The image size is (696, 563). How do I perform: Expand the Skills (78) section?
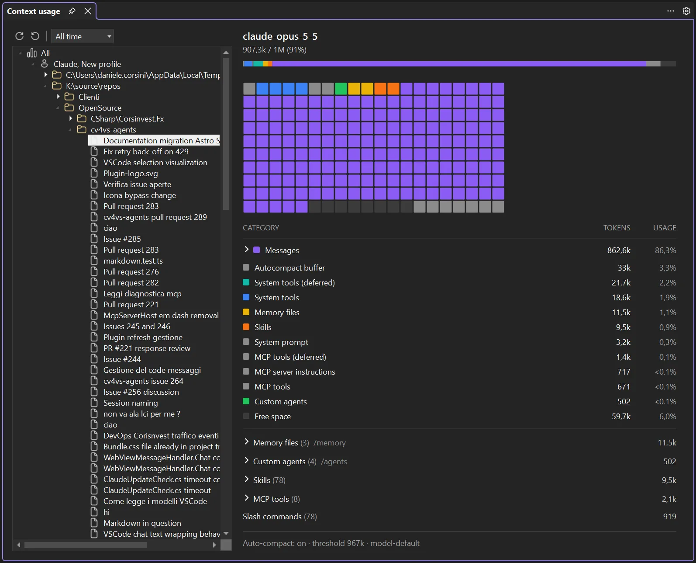(247, 480)
